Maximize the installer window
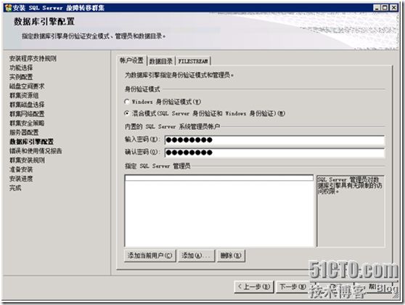This screenshot has width=405, height=305. click(385, 8)
